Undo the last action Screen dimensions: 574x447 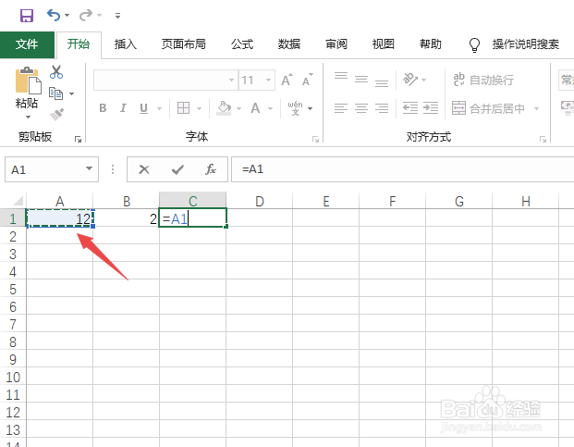pyautogui.click(x=54, y=16)
